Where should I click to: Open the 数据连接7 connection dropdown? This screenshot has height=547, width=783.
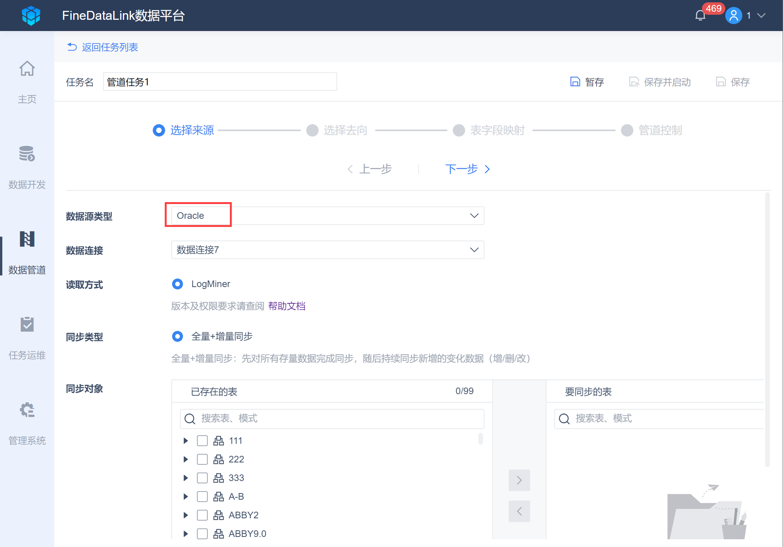click(327, 250)
